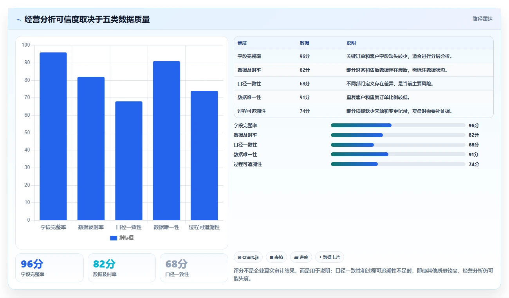Select the 过程可追溯性 cell in the table
The height and width of the screenshot is (298, 509).
pyautogui.click(x=251, y=111)
